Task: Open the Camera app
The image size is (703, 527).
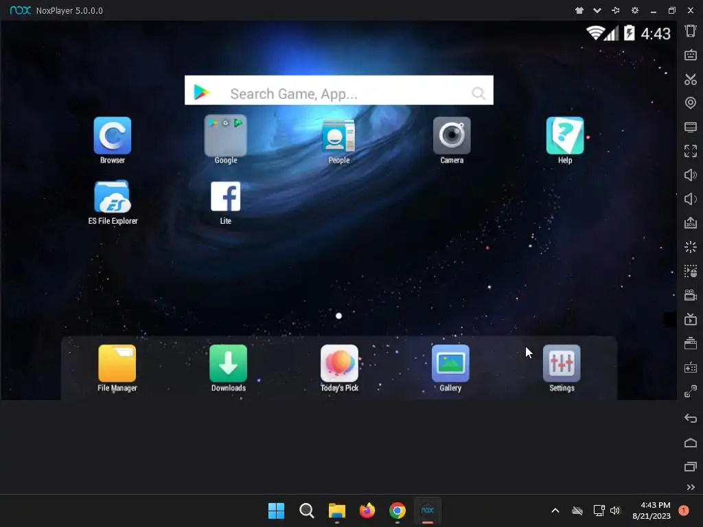Action: coord(452,136)
